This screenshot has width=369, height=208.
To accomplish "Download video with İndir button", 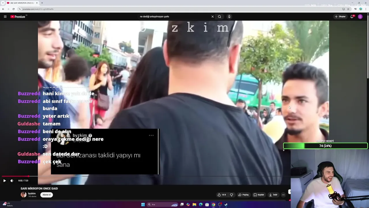I will (273, 195).
